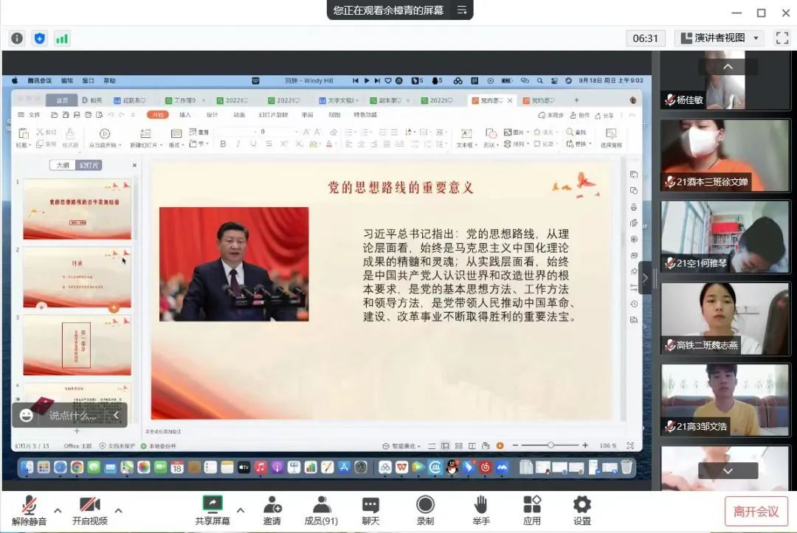Start sharing with 共享屏幕
The height and width of the screenshot is (533, 797).
(x=213, y=511)
